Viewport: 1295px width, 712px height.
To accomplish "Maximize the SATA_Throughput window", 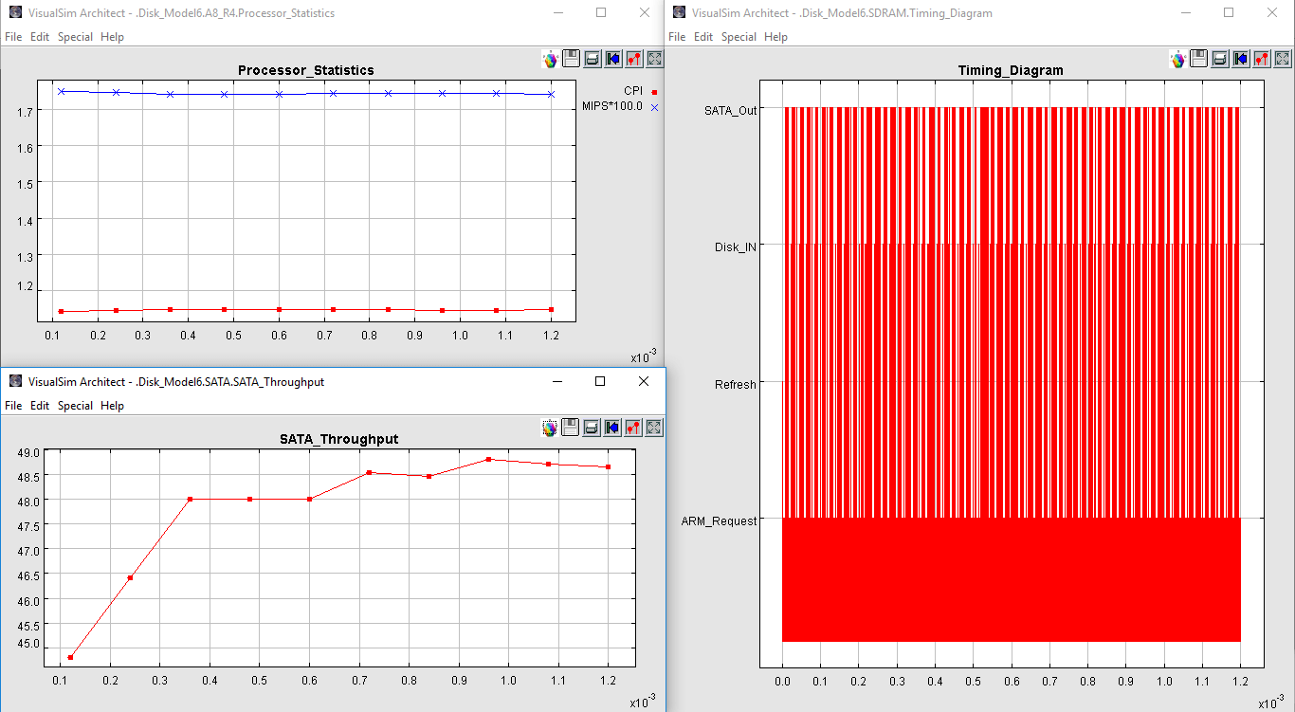I will click(x=599, y=381).
